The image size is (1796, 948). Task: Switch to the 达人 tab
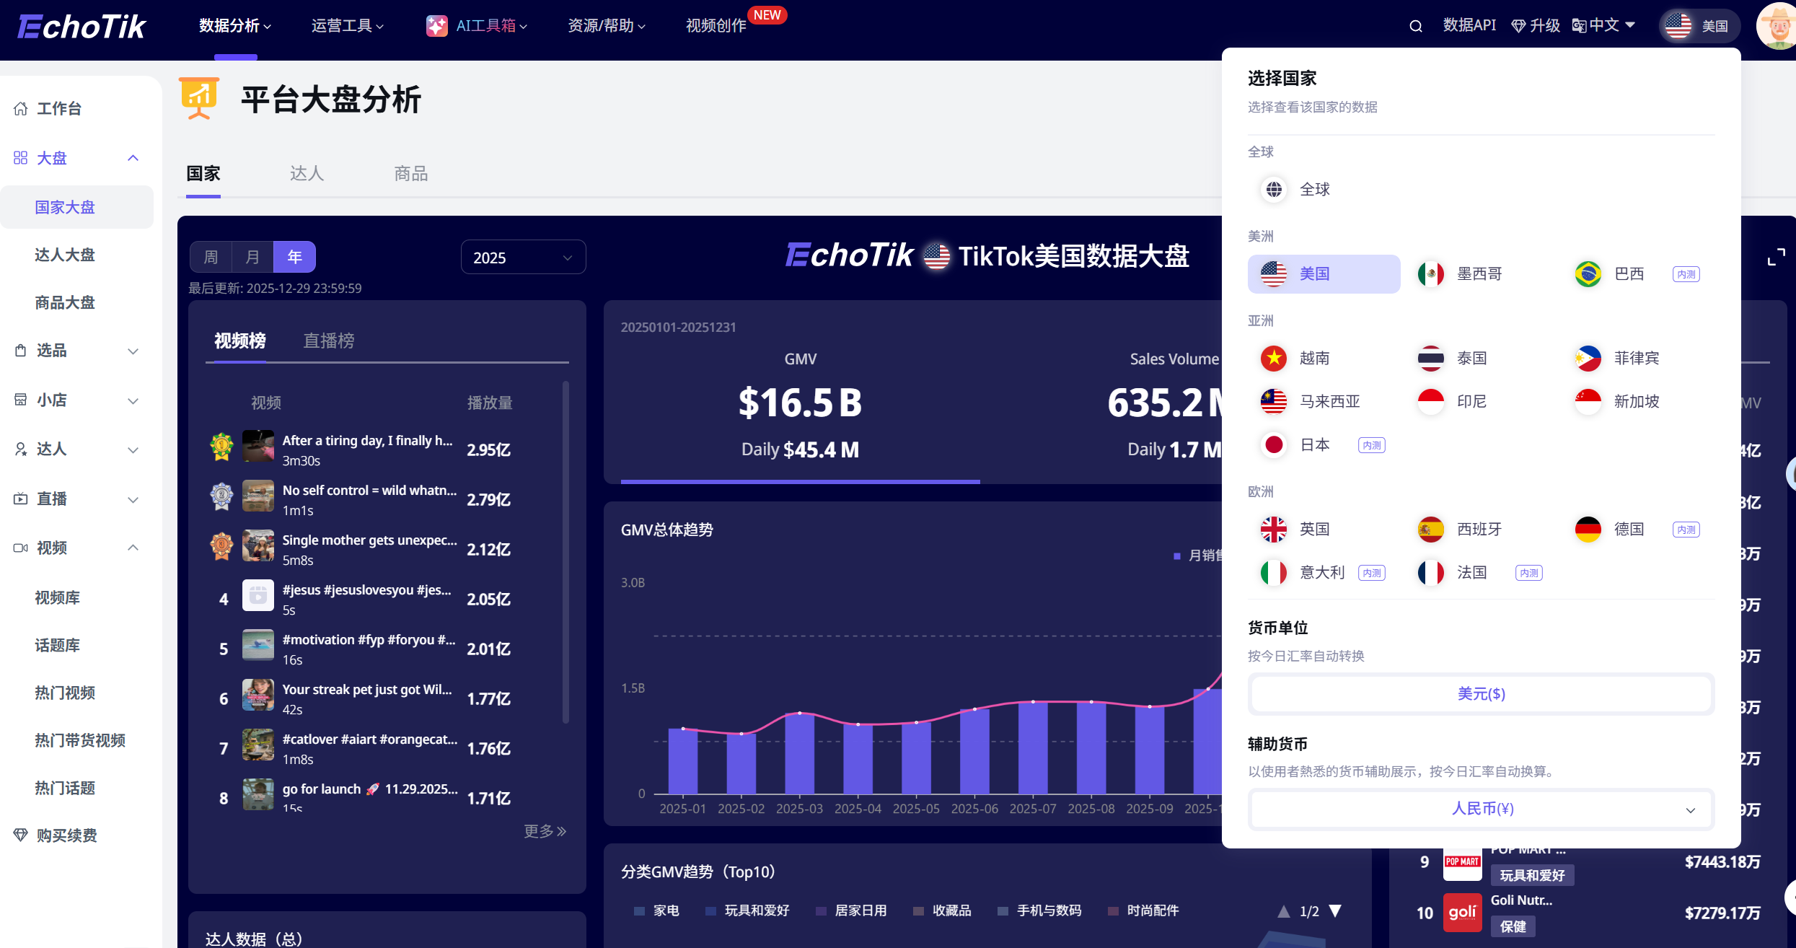click(307, 174)
